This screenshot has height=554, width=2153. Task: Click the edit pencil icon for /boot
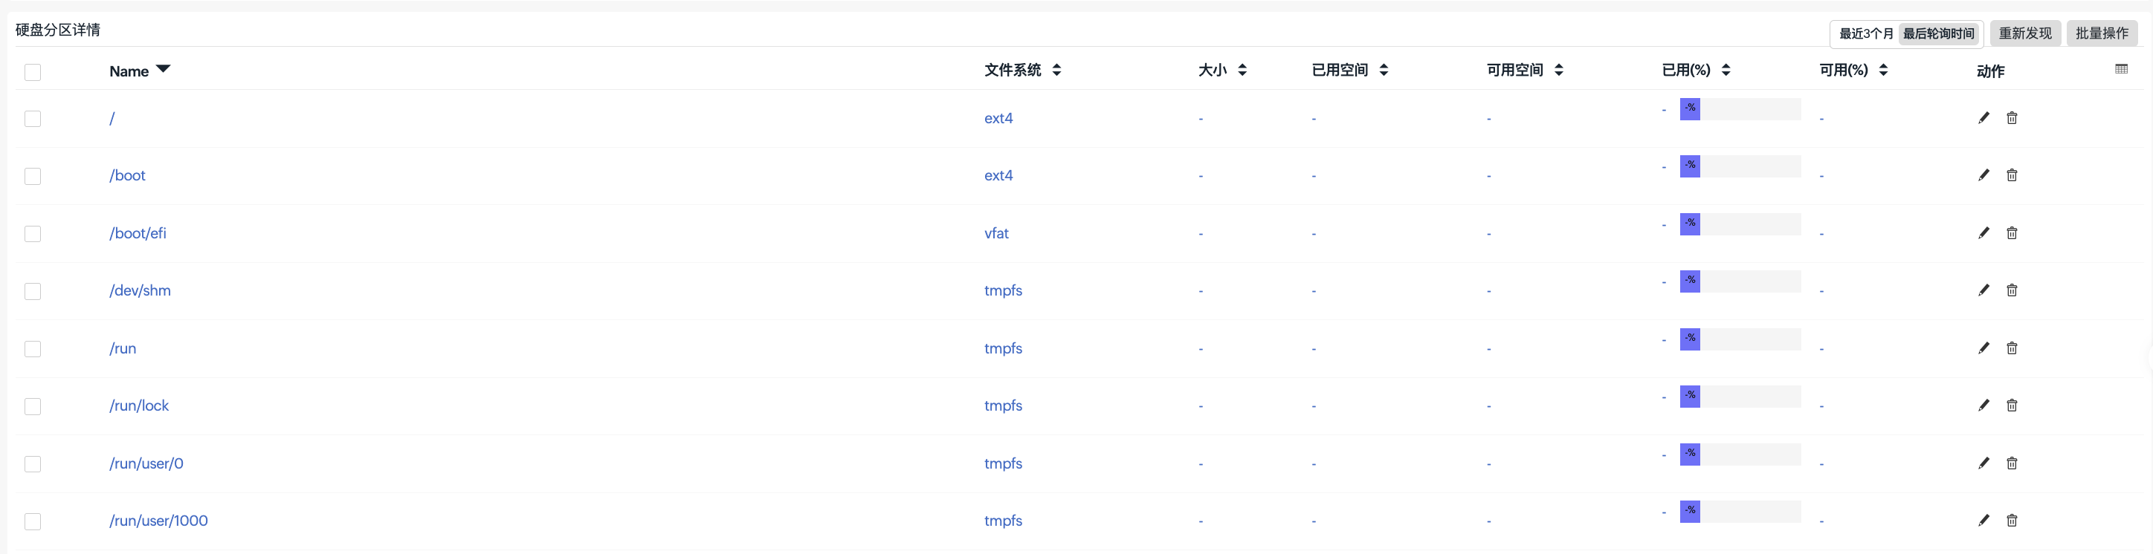pyautogui.click(x=1983, y=175)
